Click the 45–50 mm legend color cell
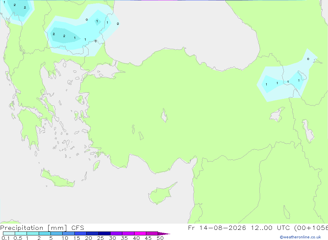The image size is (328, 240). [x=152, y=233]
